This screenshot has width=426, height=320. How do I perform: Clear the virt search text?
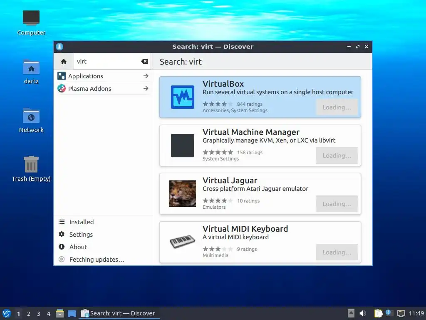[144, 61]
